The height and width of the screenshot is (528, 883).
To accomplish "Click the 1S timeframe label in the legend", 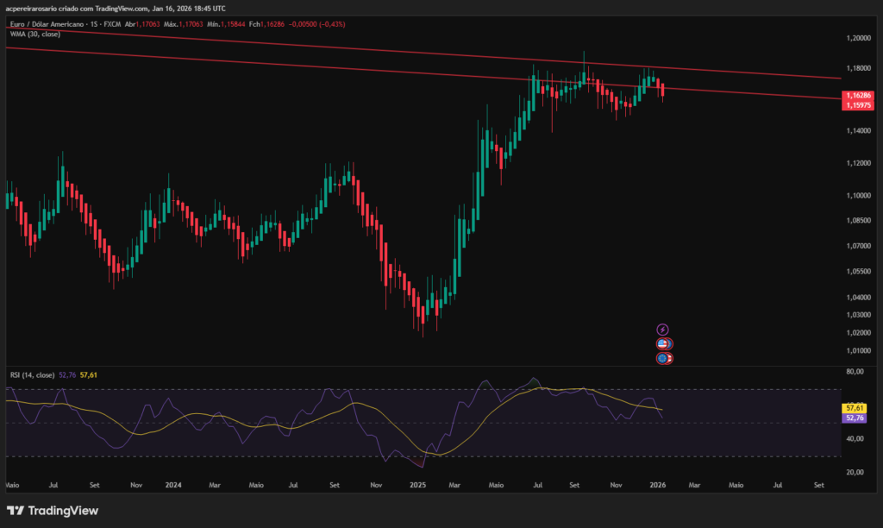I will pos(92,25).
